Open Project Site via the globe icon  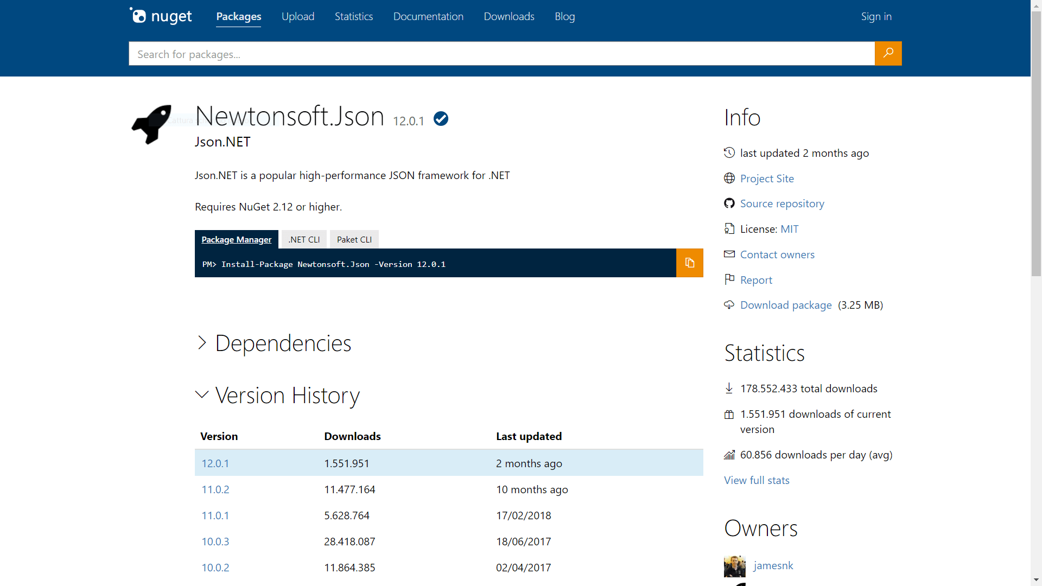729,178
